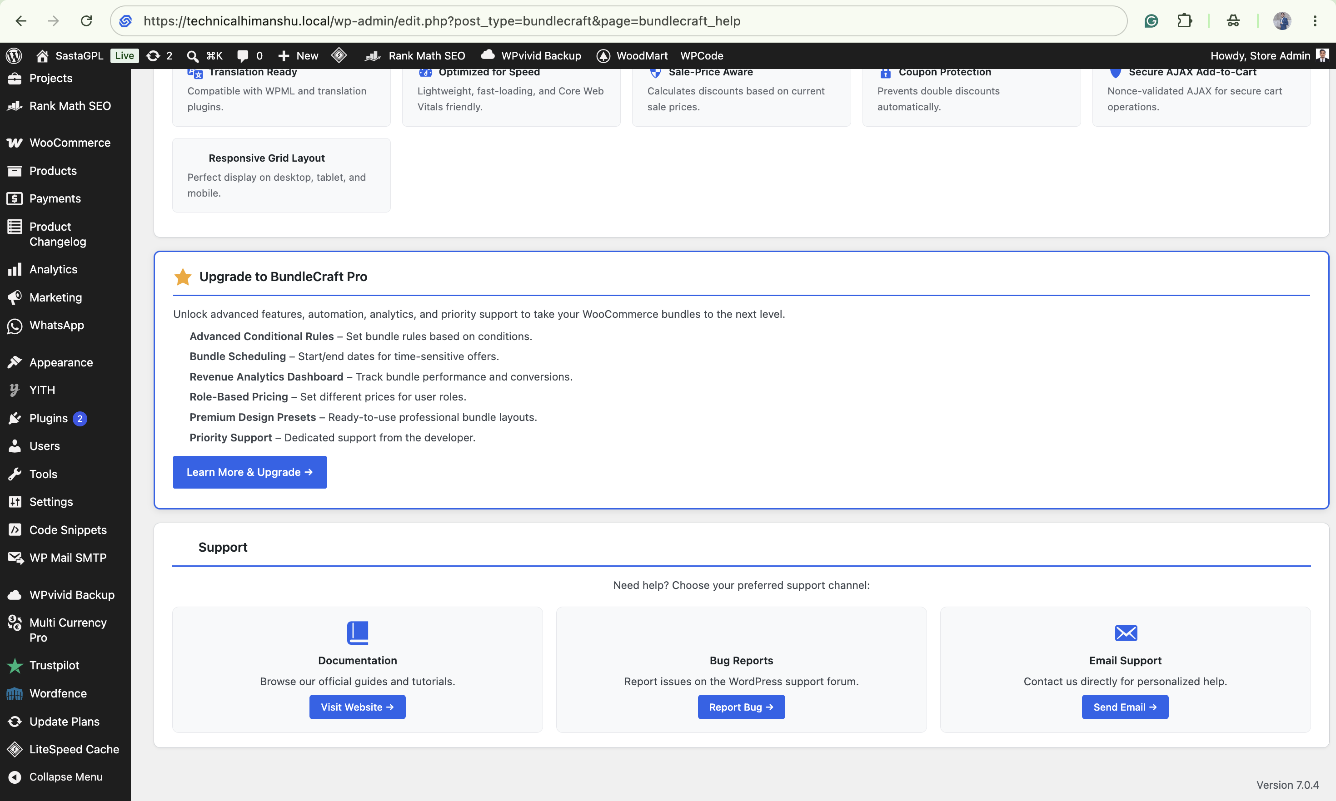This screenshot has width=1336, height=801.
Task: Open the New content menu
Action: [298, 55]
